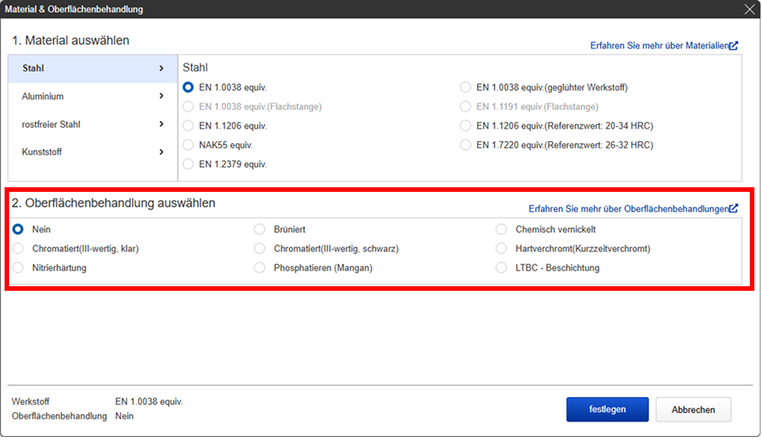Select Brüniert surface treatment
The image size is (762, 440).
point(260,229)
